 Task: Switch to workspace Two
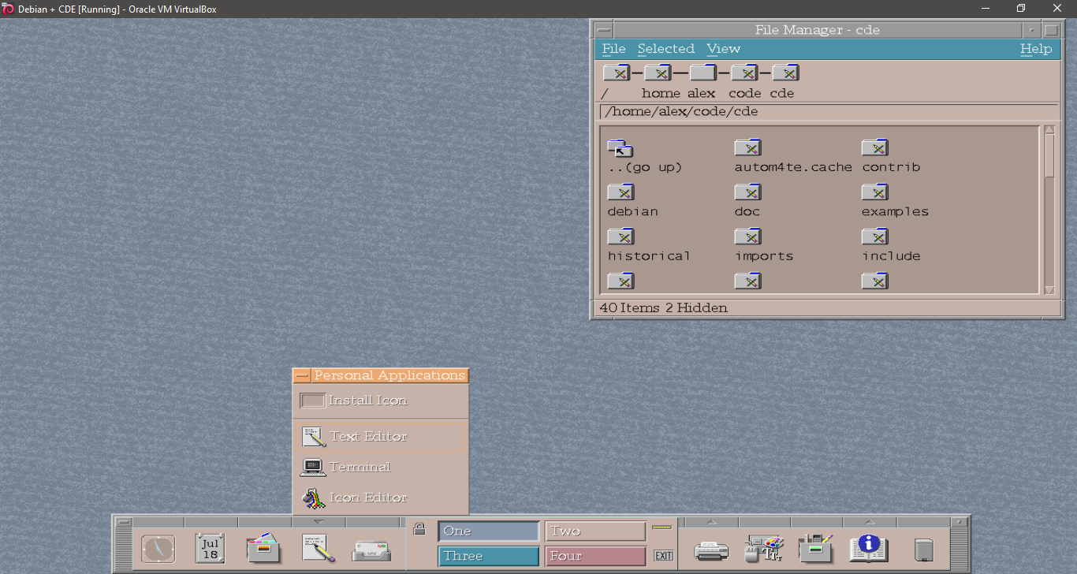(595, 531)
